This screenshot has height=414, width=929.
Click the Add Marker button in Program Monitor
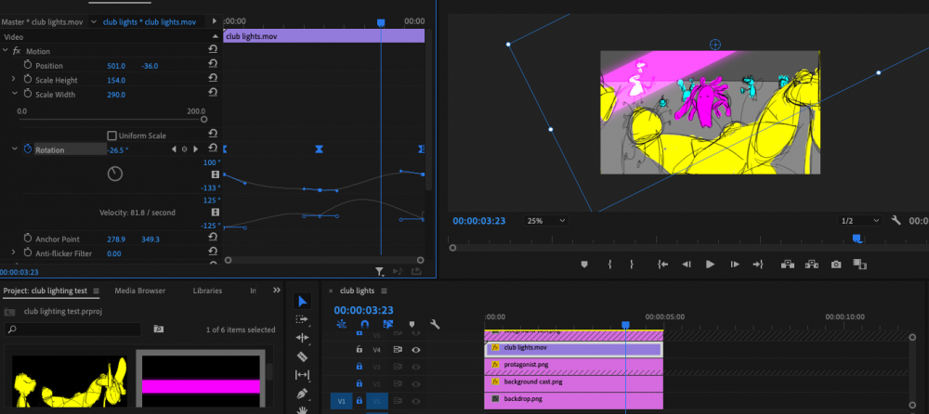tap(584, 265)
